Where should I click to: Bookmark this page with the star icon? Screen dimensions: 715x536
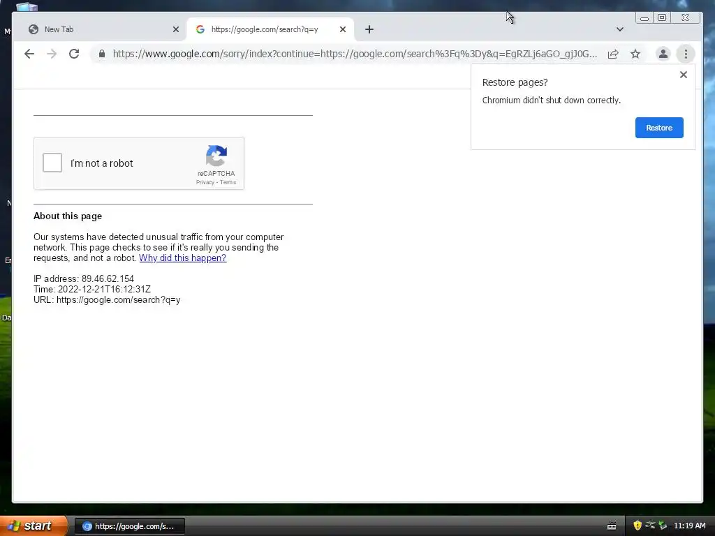coord(635,54)
